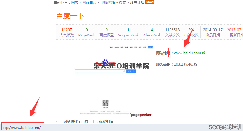Click the http://www.baidu.com/ status bar URL

coord(21,128)
